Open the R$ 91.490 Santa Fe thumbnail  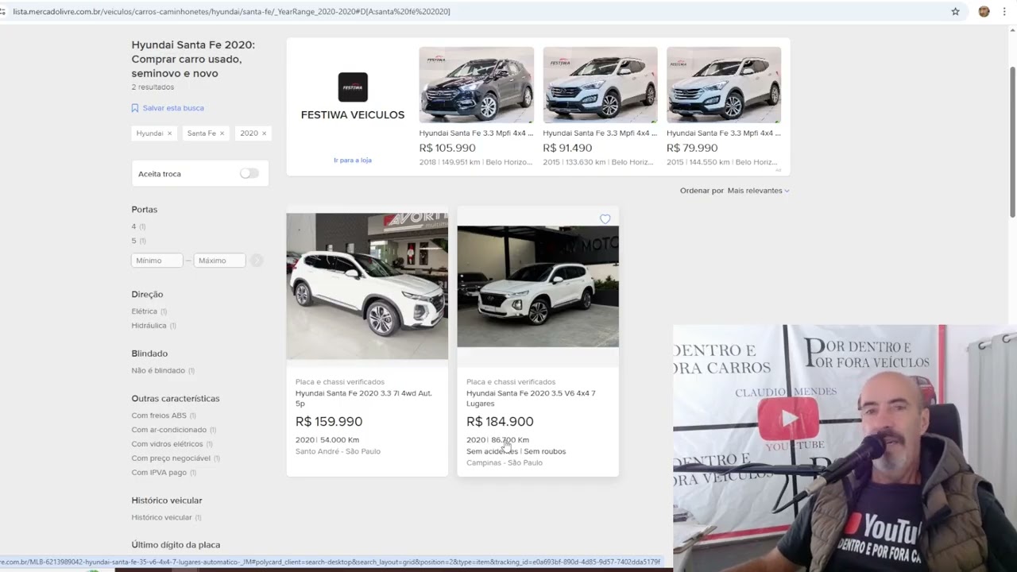pos(601,84)
